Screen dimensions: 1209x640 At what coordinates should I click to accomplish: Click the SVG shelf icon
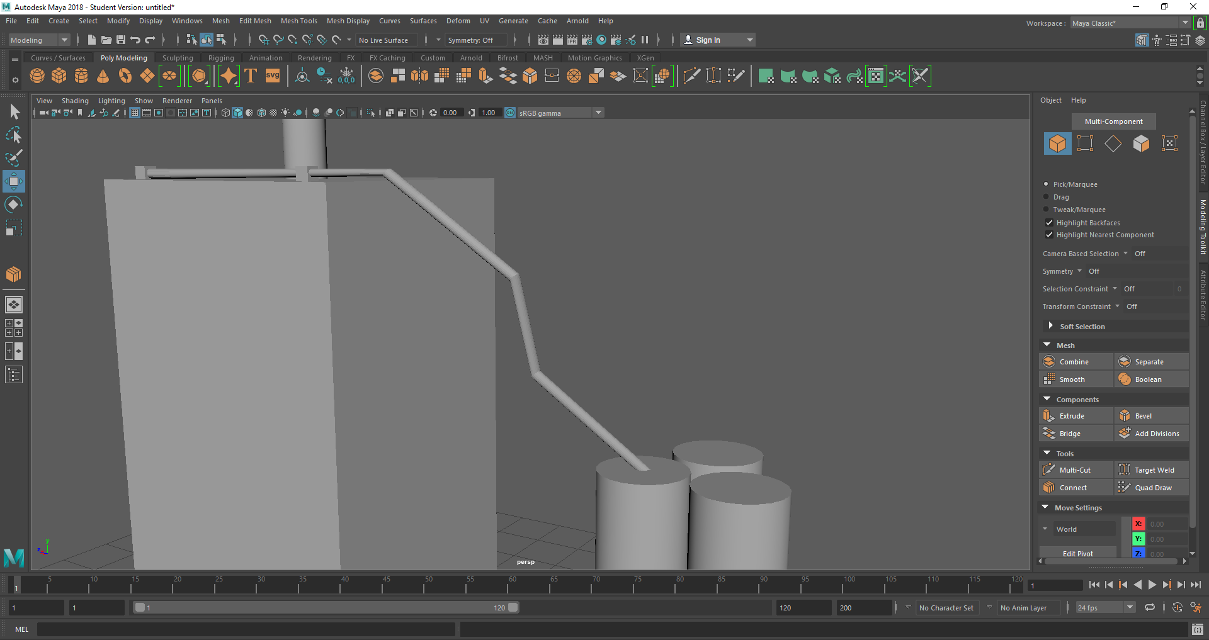[273, 76]
